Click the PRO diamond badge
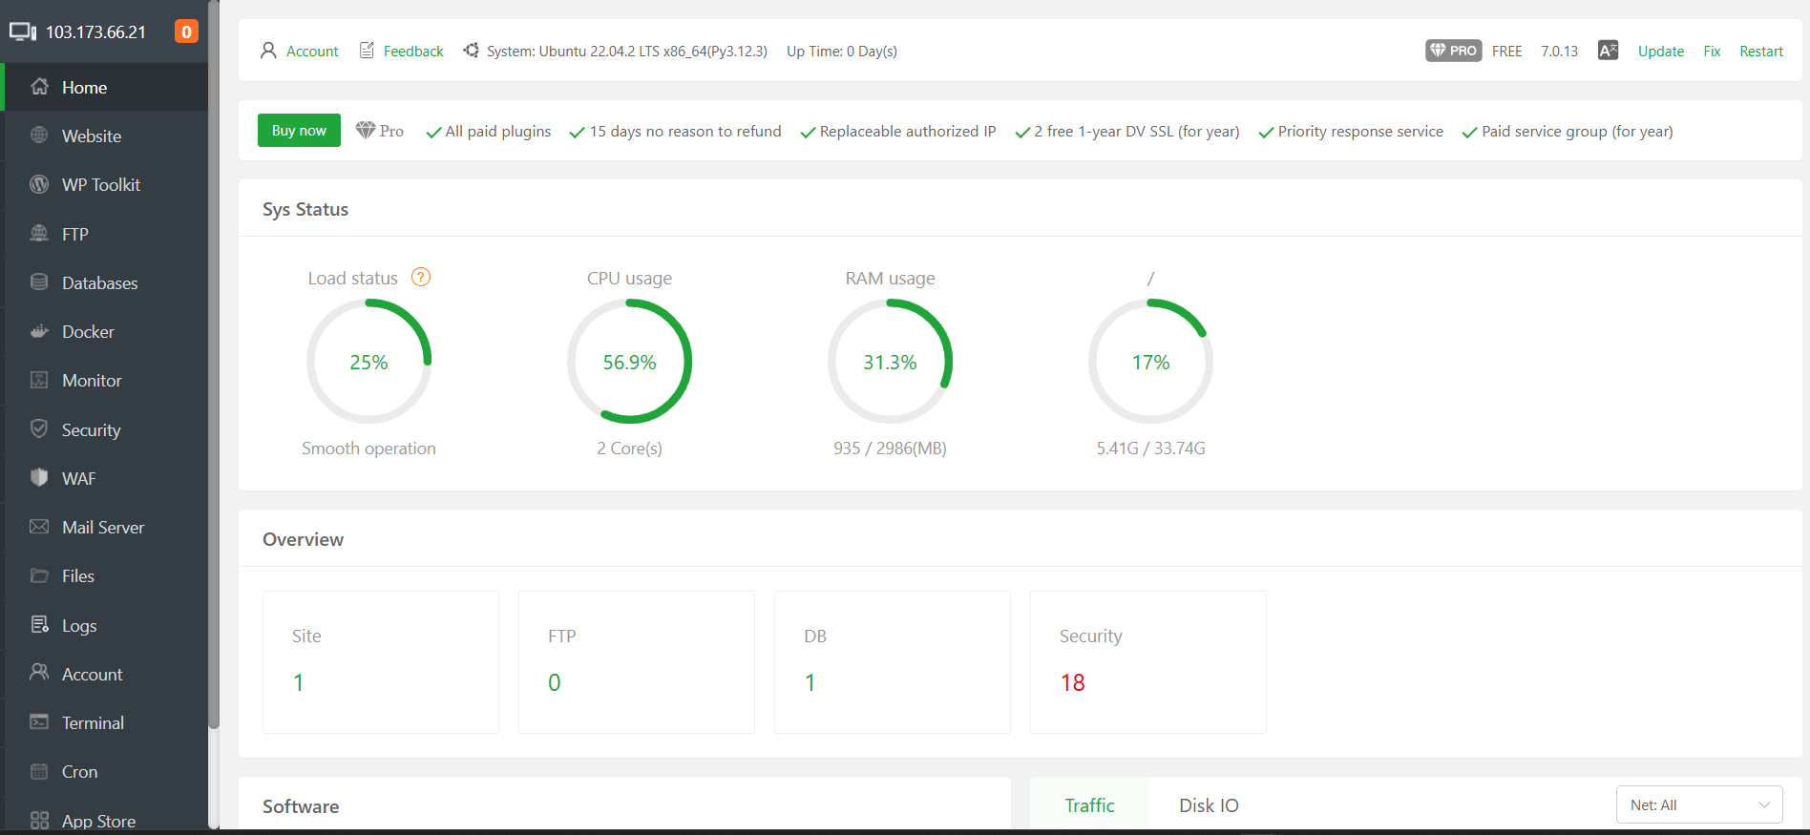 click(1453, 51)
